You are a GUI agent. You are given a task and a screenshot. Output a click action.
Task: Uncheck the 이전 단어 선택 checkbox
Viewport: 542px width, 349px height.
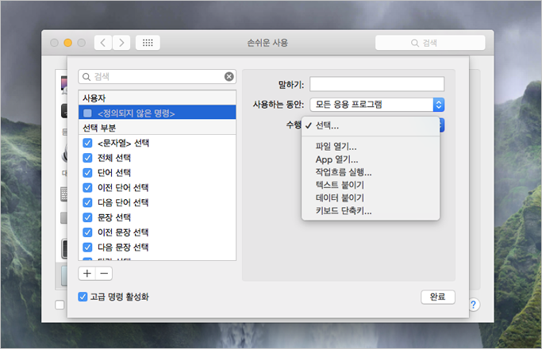tap(88, 188)
